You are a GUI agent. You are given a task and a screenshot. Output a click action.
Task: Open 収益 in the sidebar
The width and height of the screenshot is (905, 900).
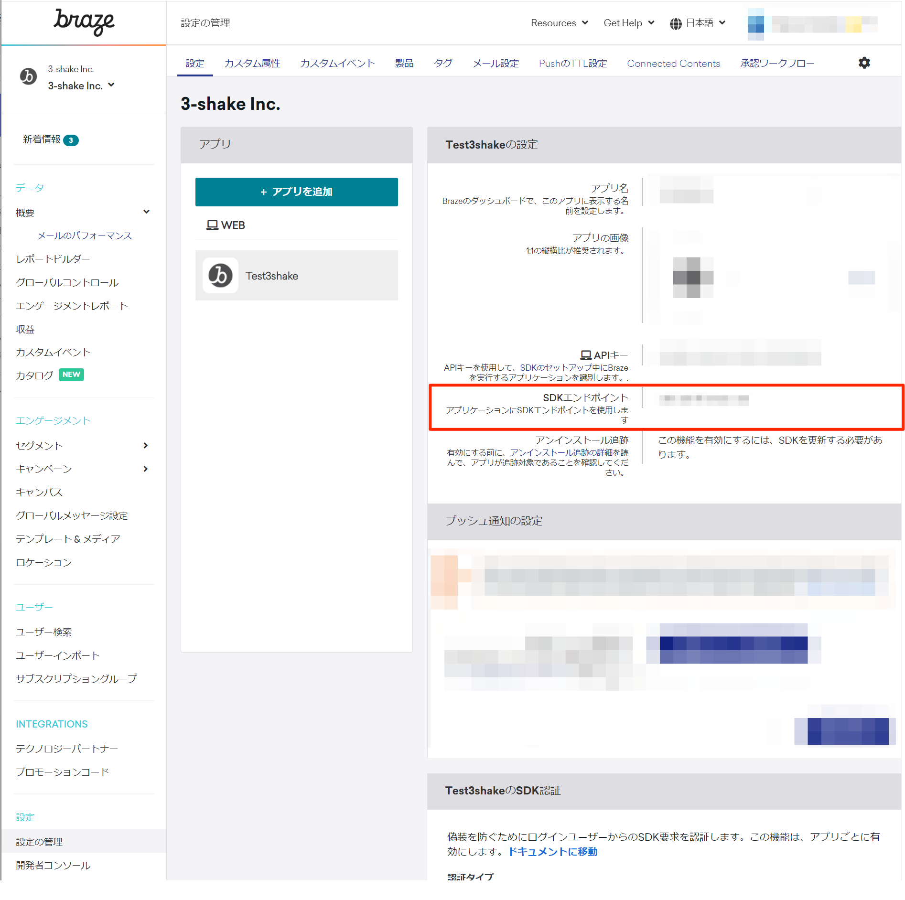pyautogui.click(x=25, y=329)
